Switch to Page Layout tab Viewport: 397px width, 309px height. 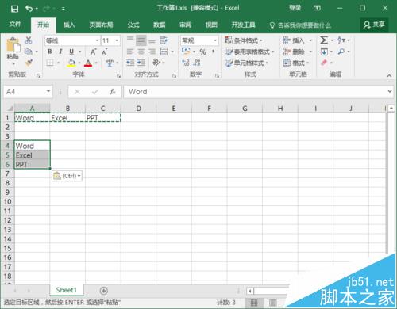[101, 25]
